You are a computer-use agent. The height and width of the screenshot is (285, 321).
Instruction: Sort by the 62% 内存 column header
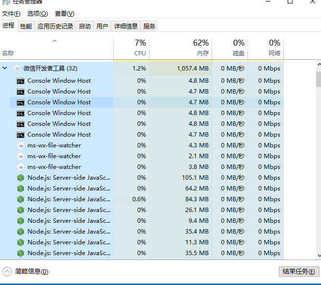(x=180, y=49)
